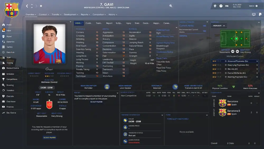Click Scout Player under report panel

[x=96, y=102]
